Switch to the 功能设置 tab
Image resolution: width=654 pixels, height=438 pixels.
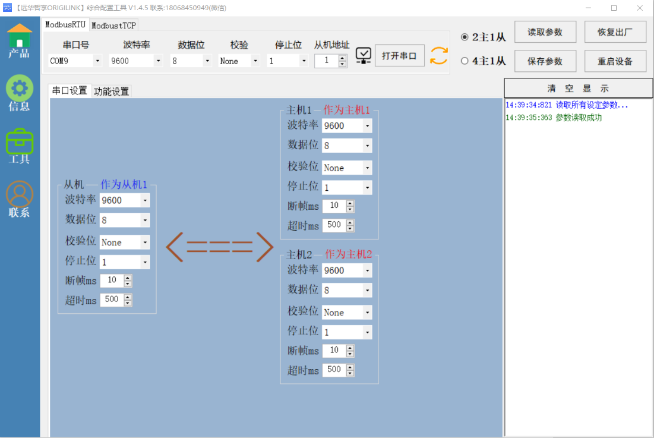pos(111,92)
